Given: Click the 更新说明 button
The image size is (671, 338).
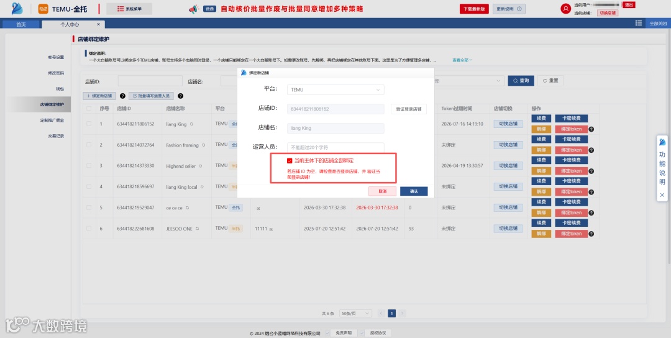Looking at the screenshot, I should 509,9.
